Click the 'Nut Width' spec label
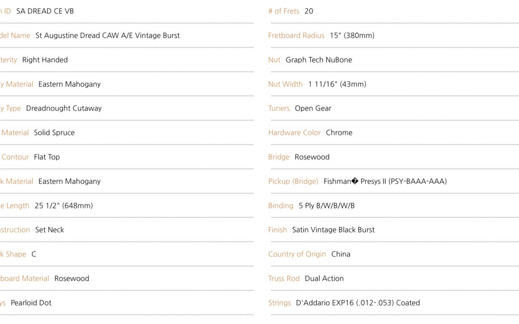Screen dimensions: 519x324 (285, 84)
